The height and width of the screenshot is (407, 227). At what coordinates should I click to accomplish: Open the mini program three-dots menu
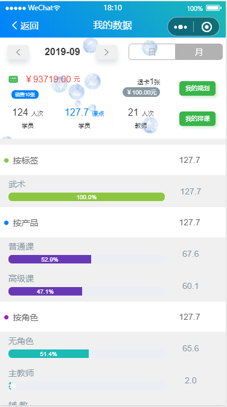(181, 27)
